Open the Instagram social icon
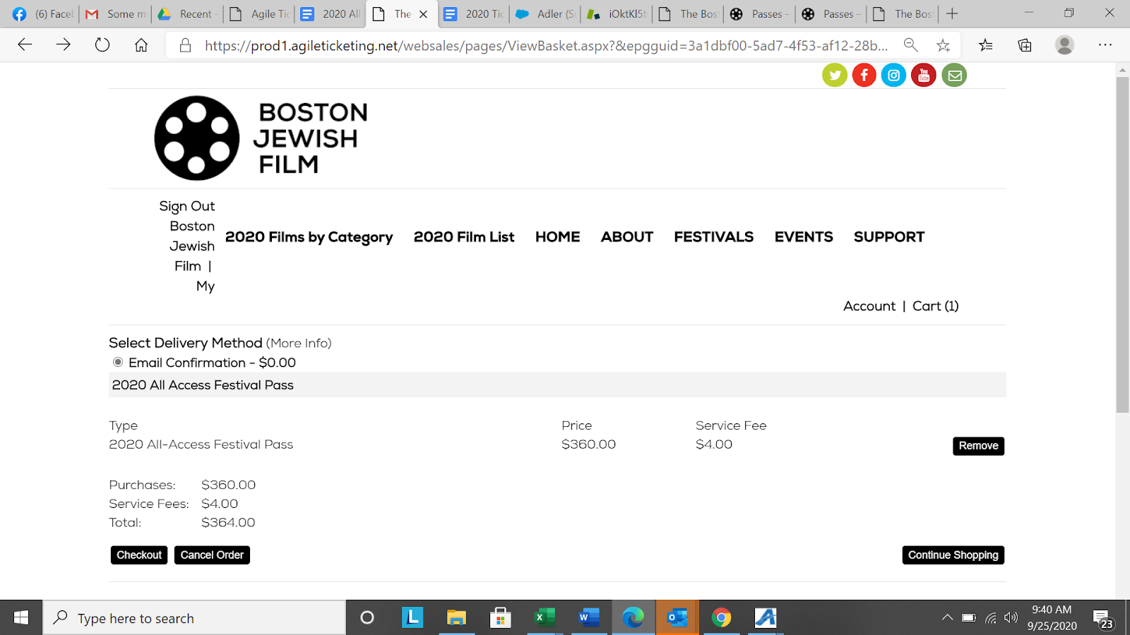Viewport: 1130px width, 635px height. [x=893, y=75]
